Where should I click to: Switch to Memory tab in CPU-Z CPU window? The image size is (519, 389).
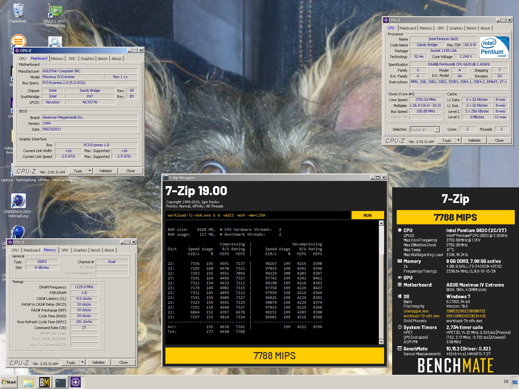426,28
